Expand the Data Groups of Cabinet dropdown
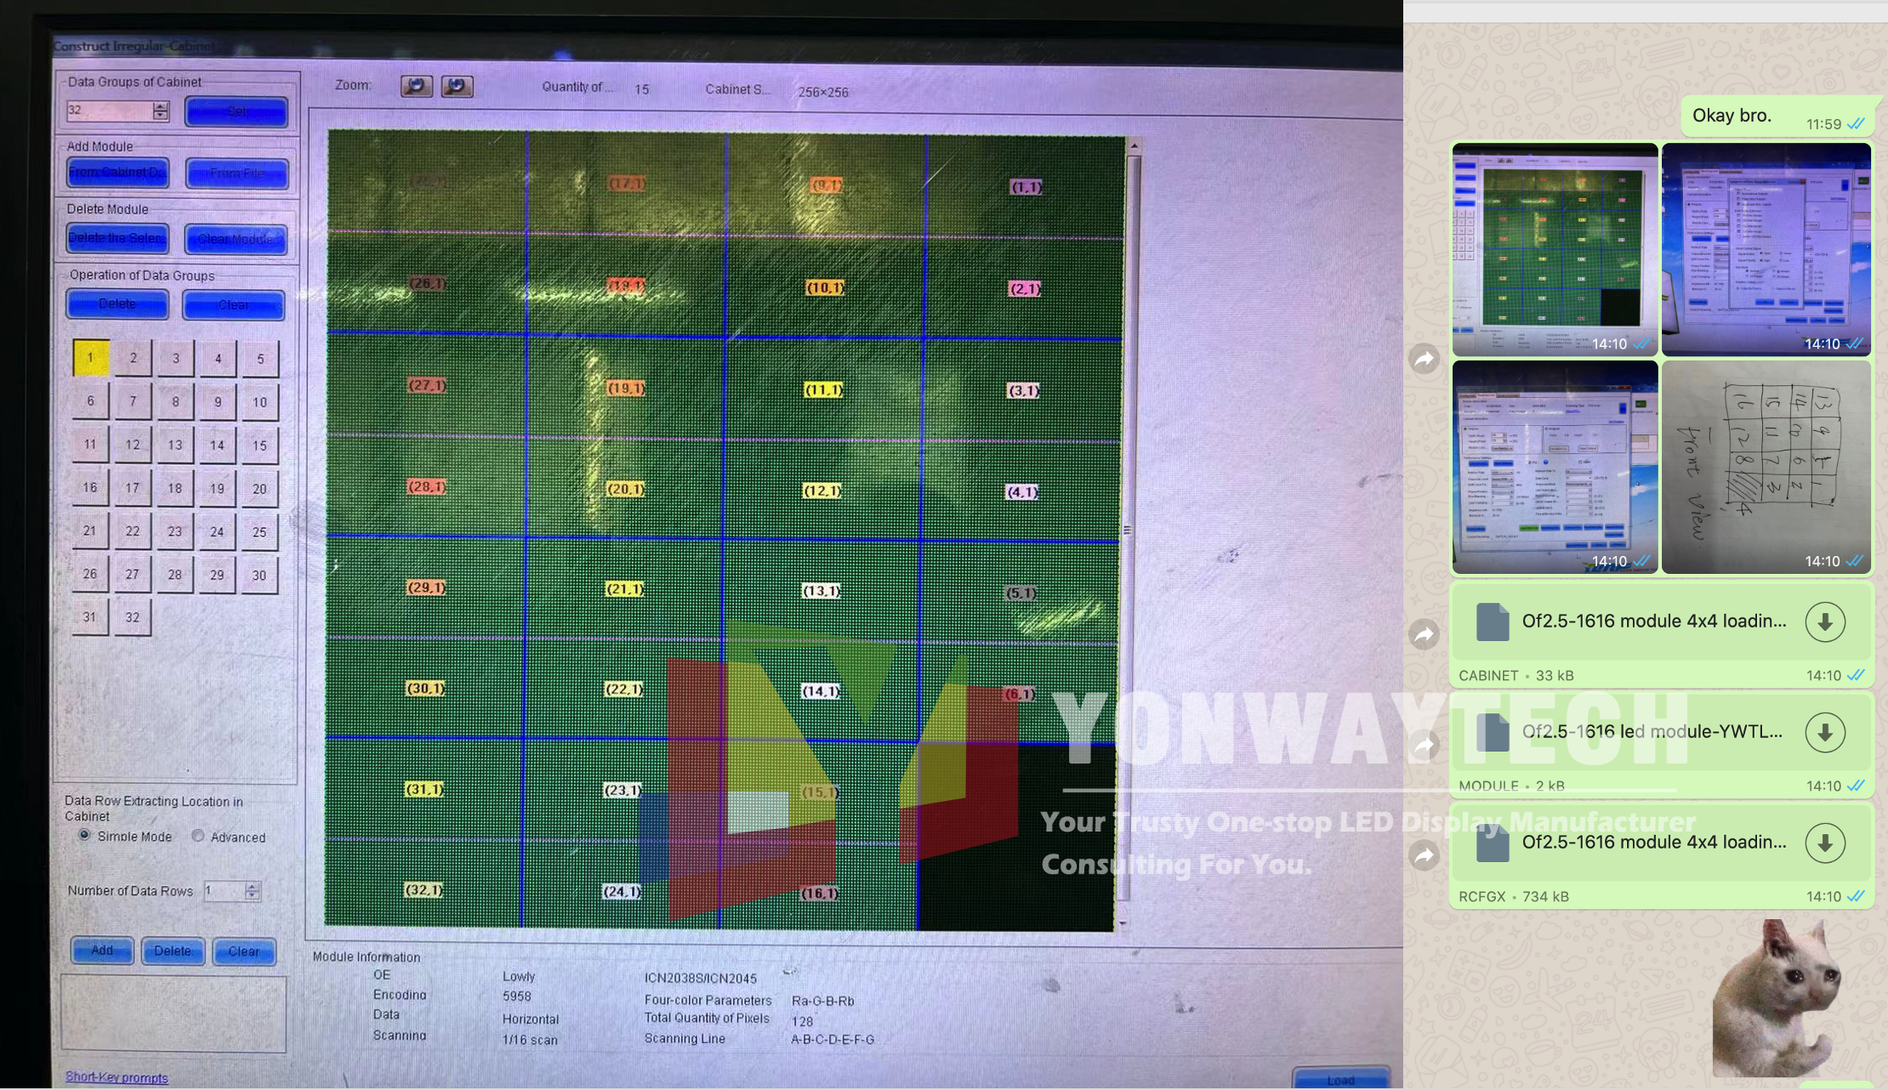The width and height of the screenshot is (1888, 1090). click(160, 111)
